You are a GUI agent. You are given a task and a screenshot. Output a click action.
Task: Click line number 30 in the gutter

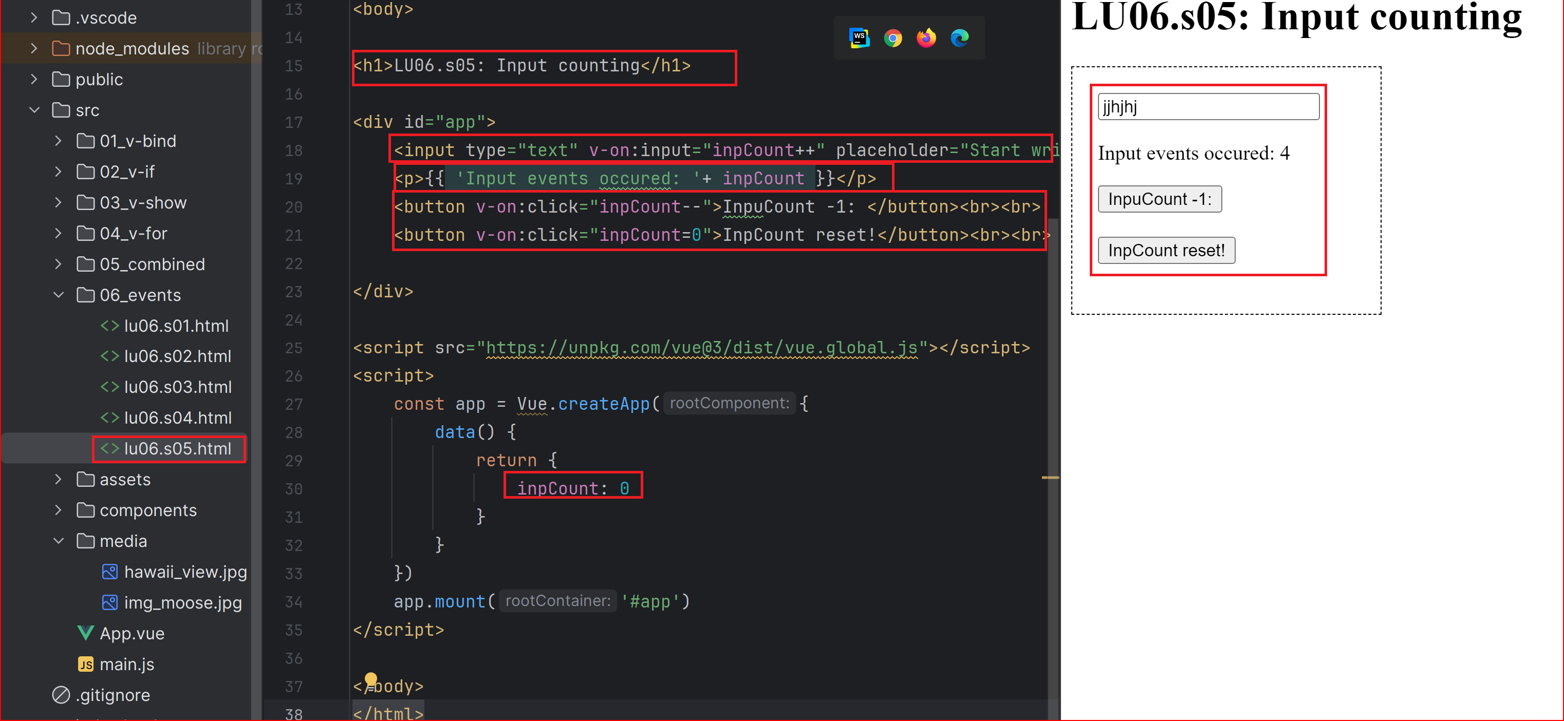click(294, 488)
